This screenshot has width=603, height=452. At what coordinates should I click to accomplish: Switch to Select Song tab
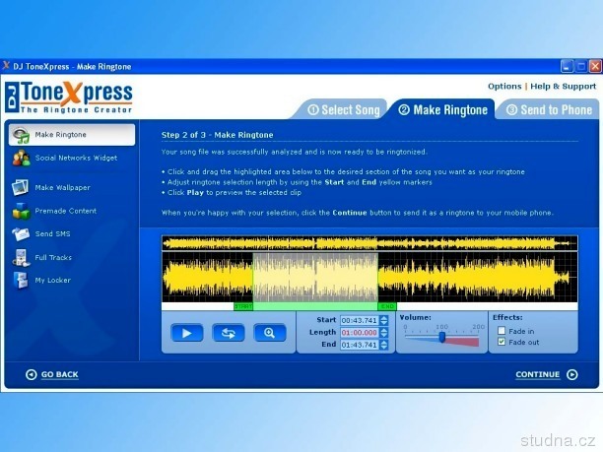(344, 110)
